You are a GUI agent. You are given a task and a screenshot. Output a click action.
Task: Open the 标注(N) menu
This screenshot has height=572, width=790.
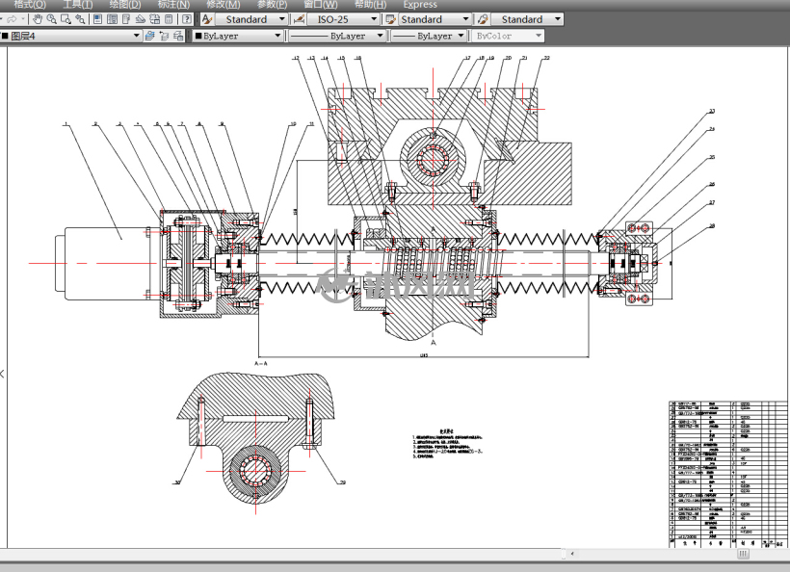pos(173,5)
